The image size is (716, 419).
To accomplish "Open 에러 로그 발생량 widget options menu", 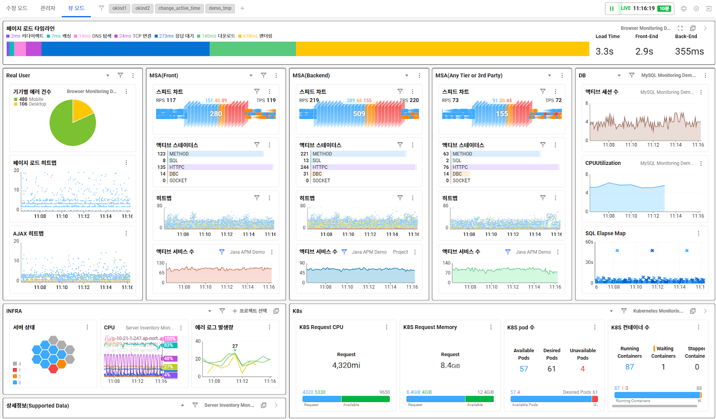I will pyautogui.click(x=269, y=327).
